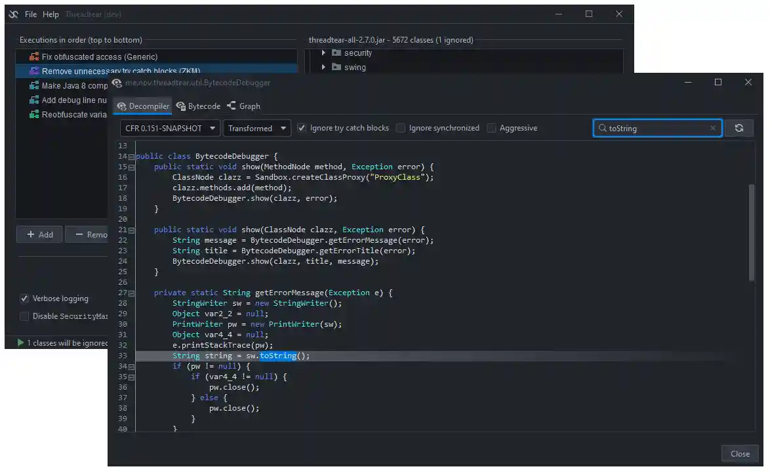Click the Threadtear logo in the title bar
The height and width of the screenshot is (473, 770).
[x=14, y=13]
